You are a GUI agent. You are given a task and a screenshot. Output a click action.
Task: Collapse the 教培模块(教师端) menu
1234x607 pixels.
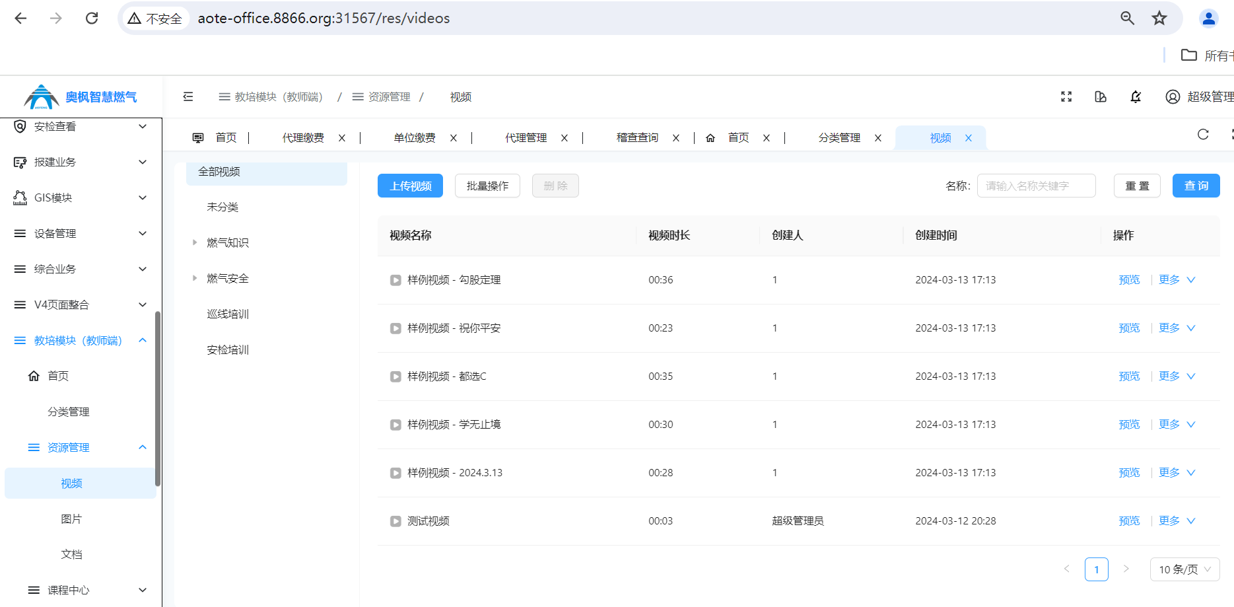143,340
